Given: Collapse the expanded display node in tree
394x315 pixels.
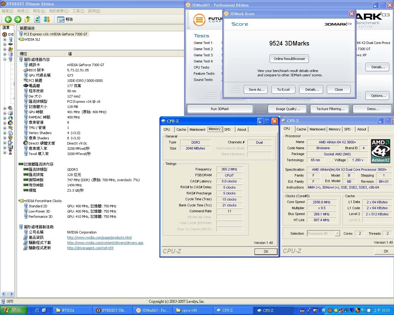Looking at the screenshot, I should pos(5,59).
